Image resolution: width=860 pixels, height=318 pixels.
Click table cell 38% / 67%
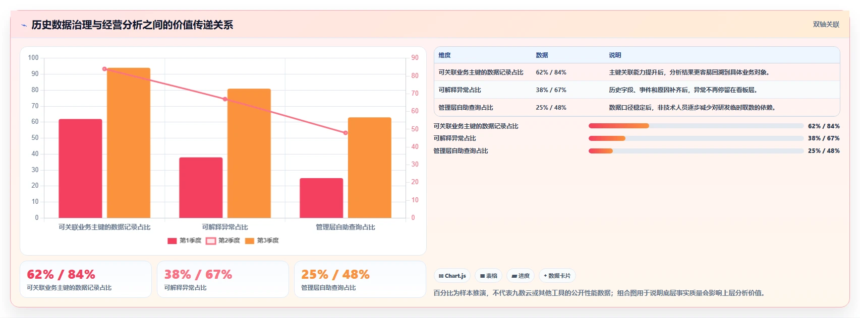pyautogui.click(x=551, y=90)
